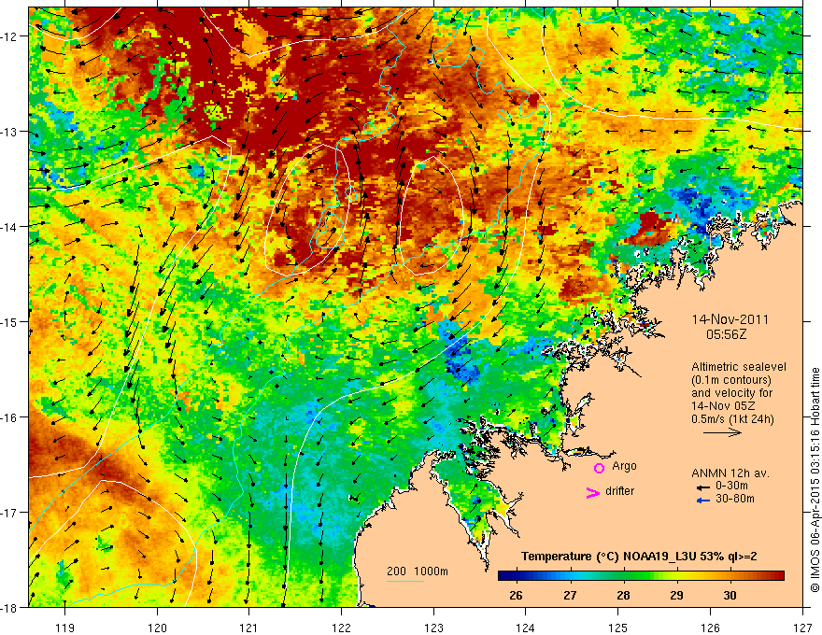Image resolution: width=822 pixels, height=635 pixels.
Task: Click latitude axis label -13
Action: coord(10,132)
